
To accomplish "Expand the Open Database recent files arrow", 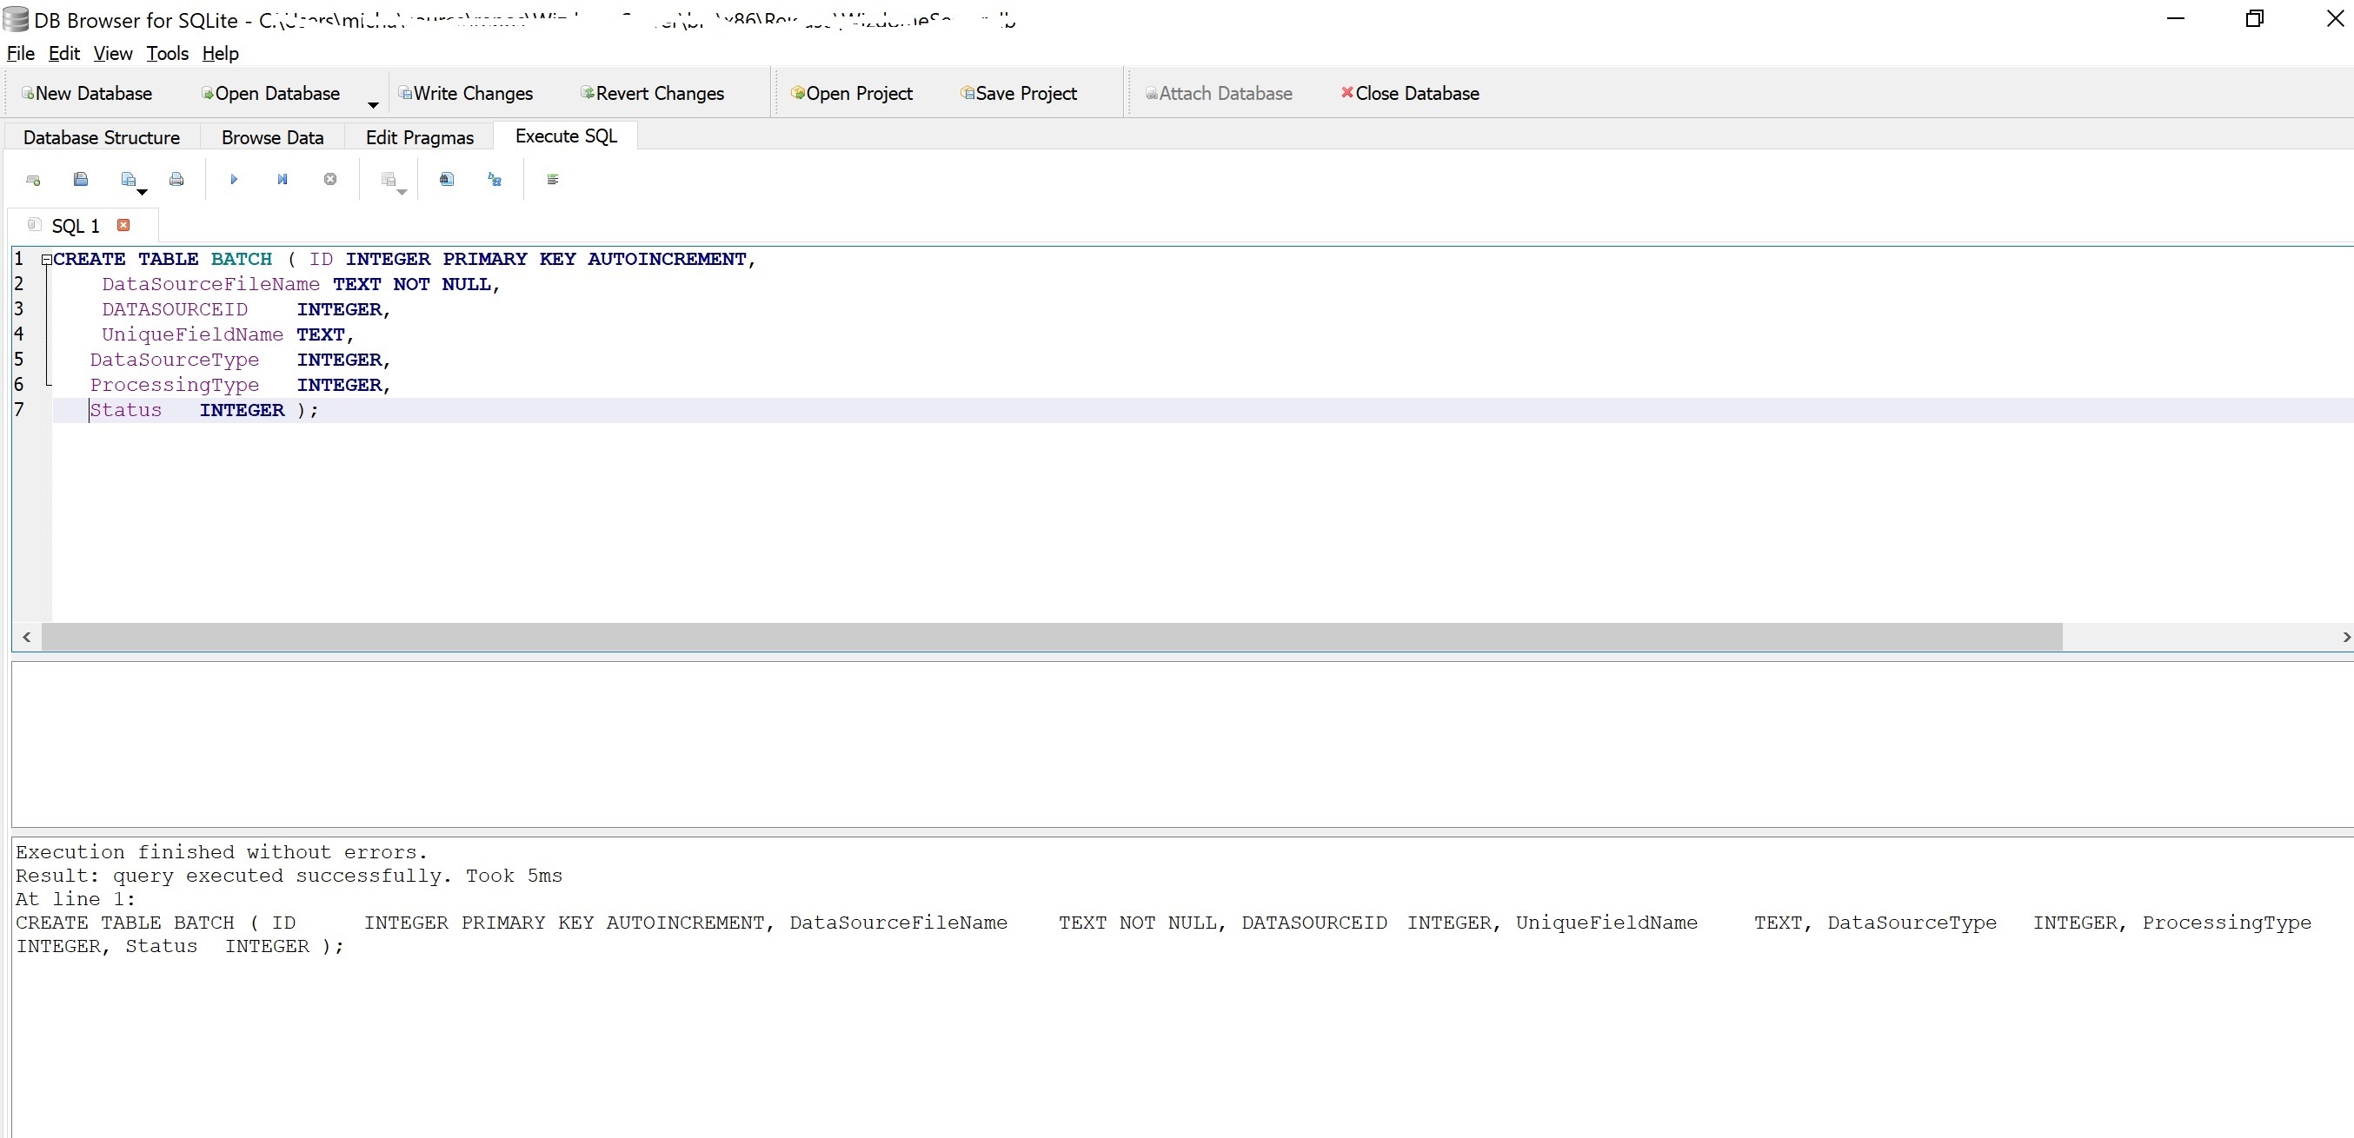I will tap(373, 104).
